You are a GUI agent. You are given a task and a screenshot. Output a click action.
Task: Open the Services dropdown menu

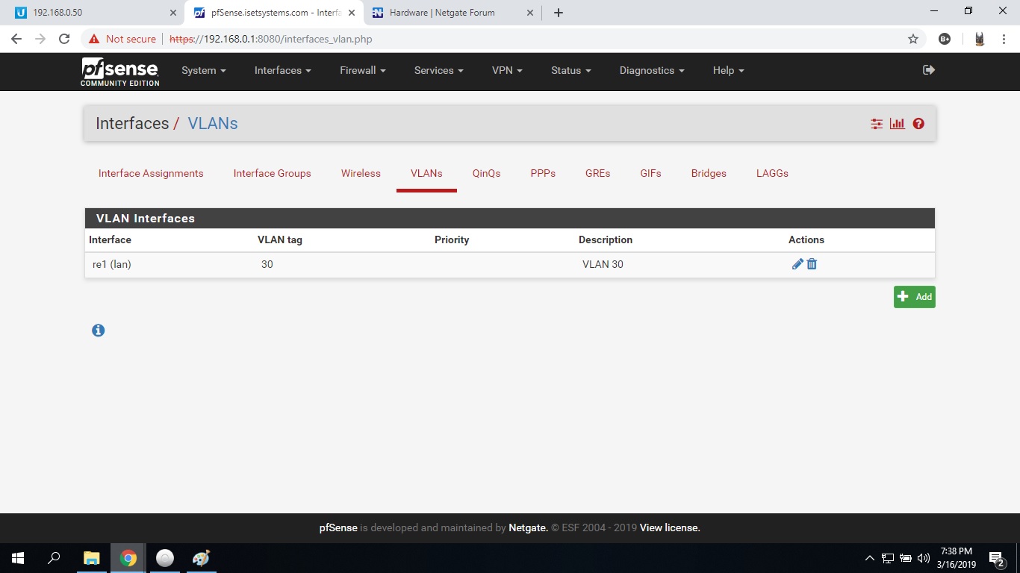(438, 71)
